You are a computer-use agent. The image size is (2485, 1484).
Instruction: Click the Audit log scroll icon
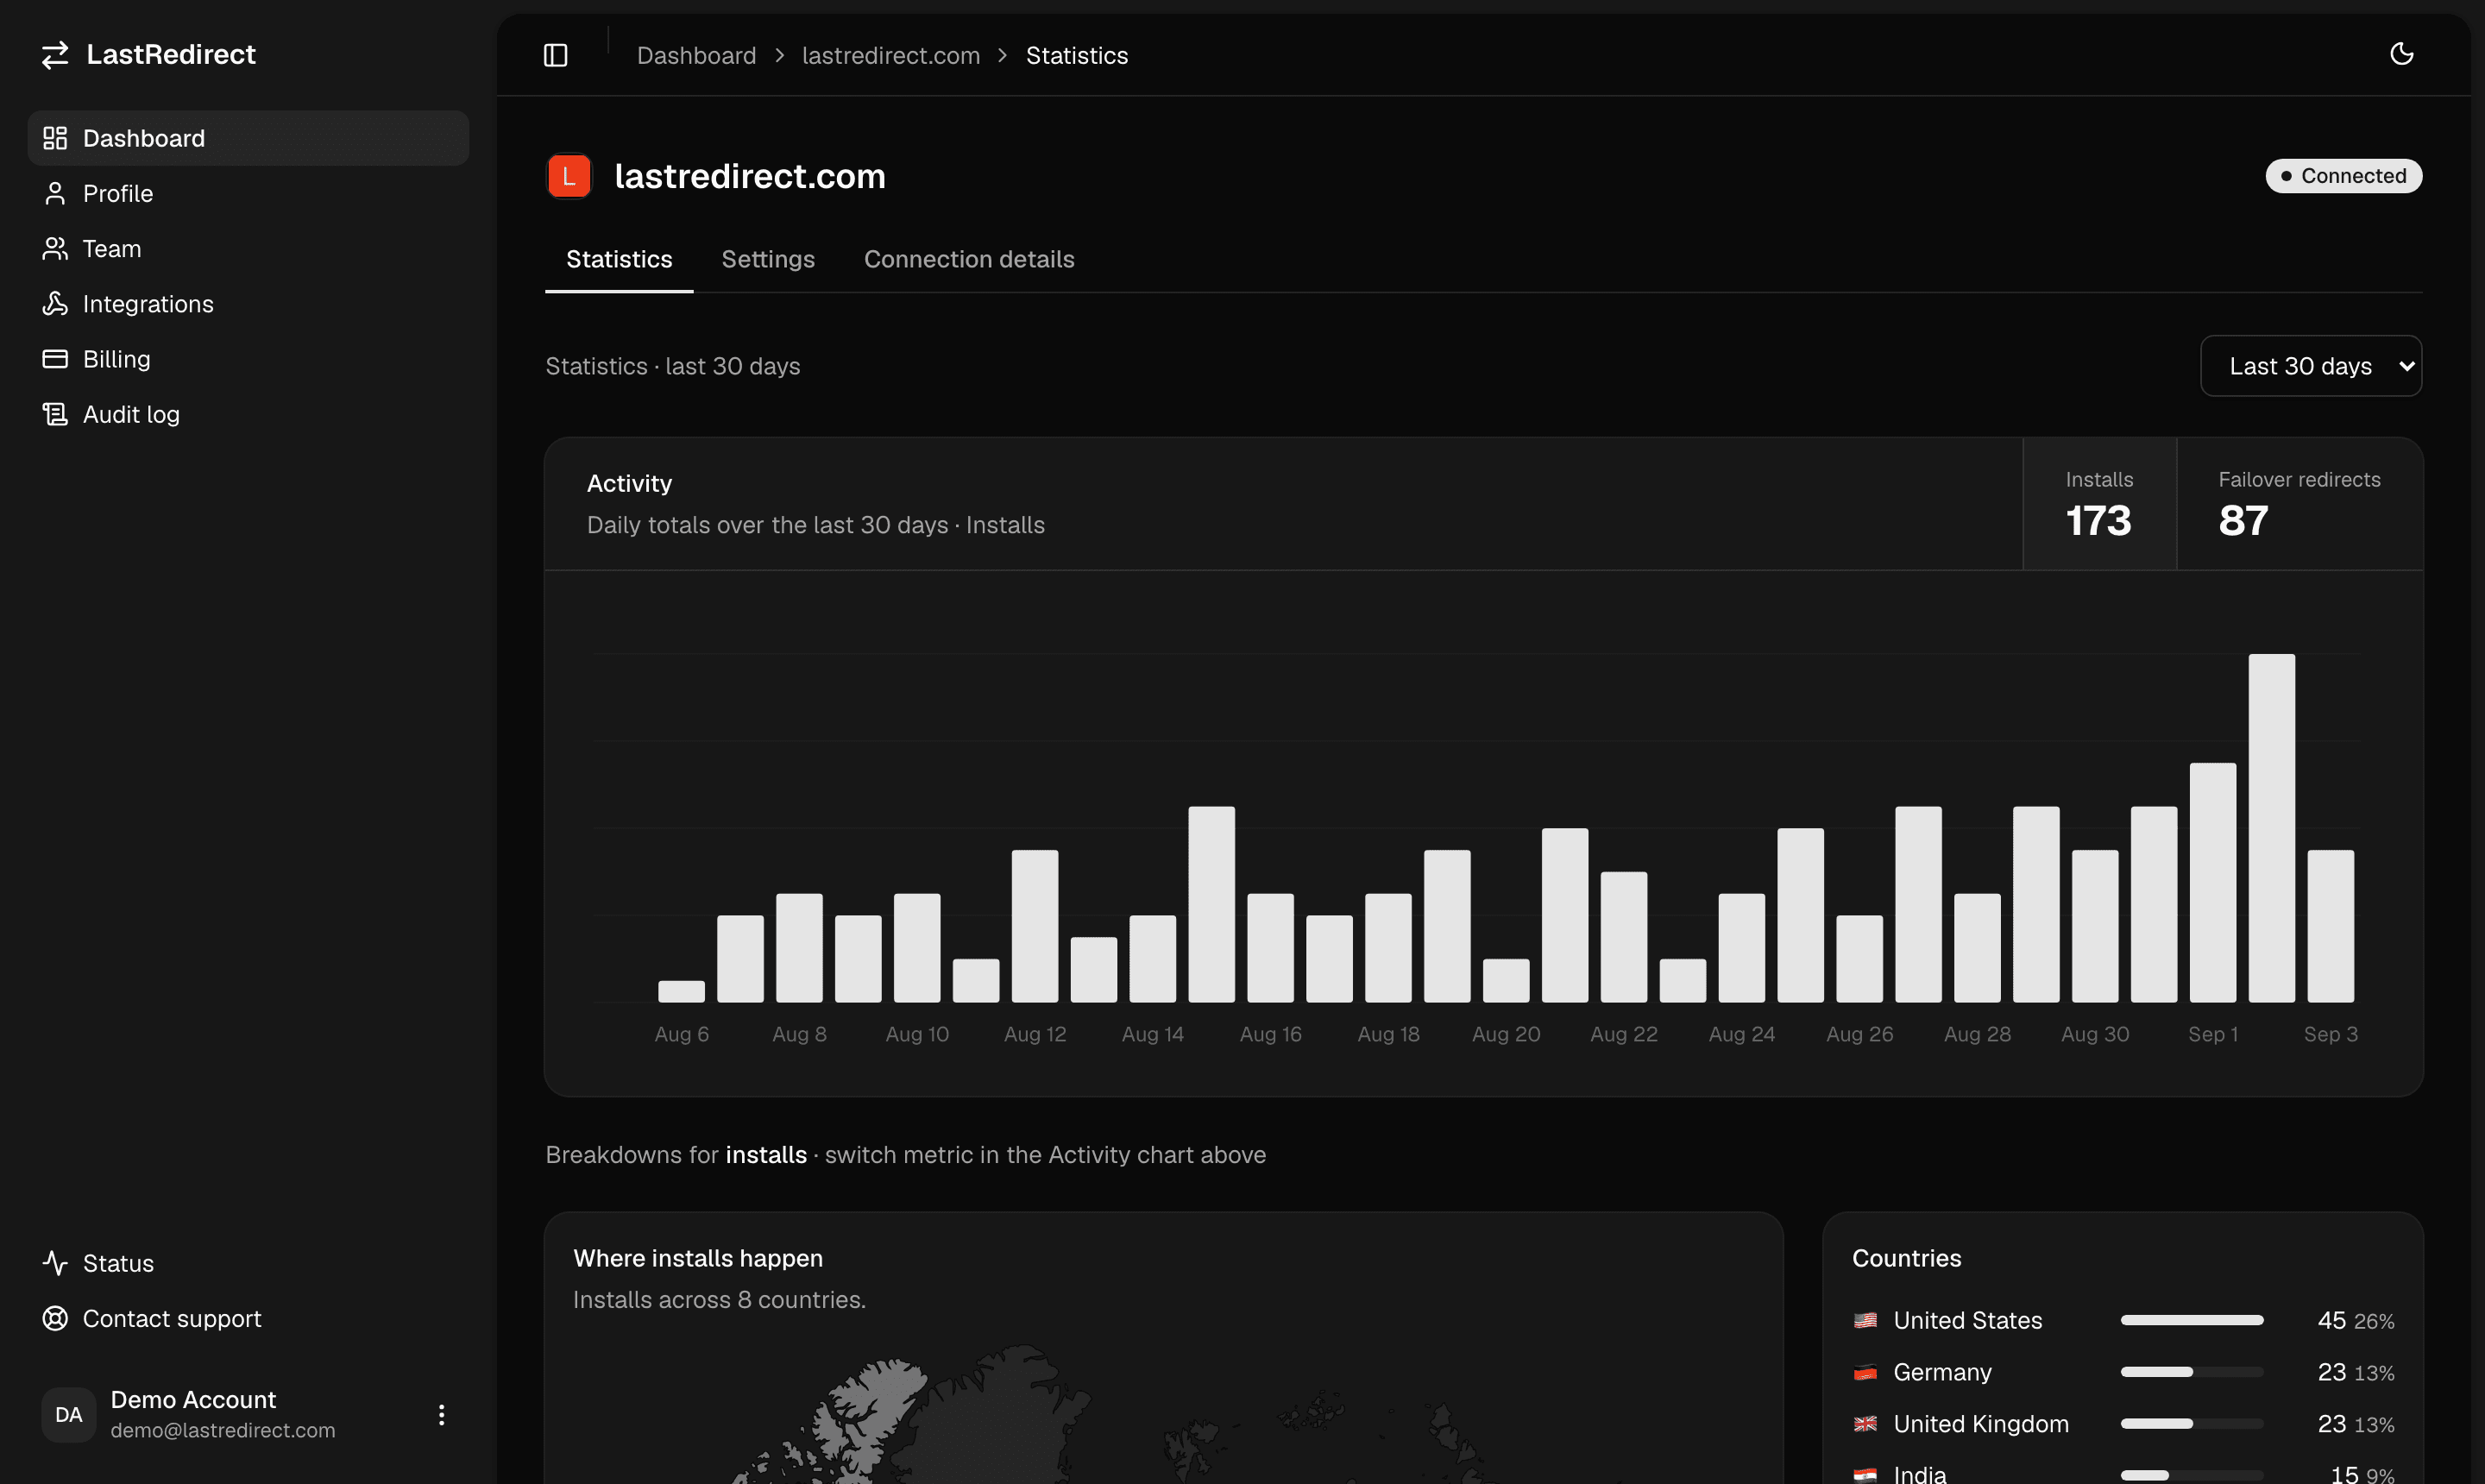point(55,414)
